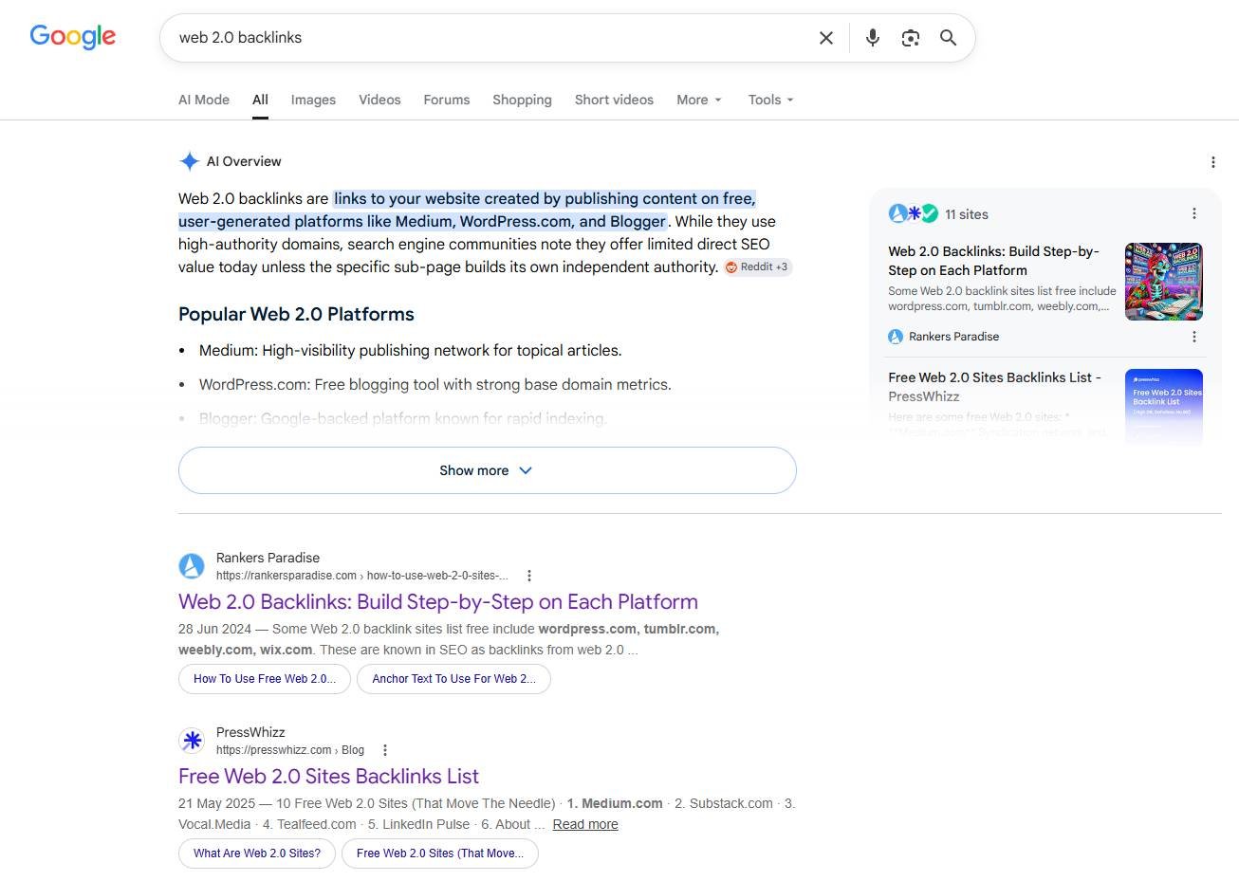
Task: Open Web 2.0 Backlinks: Build Step-by-Step result title
Action: (x=438, y=602)
